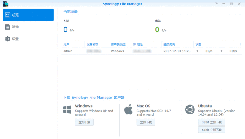Click the login time 2017-12-13 cell
The height and width of the screenshot is (139, 245).
(177, 51)
